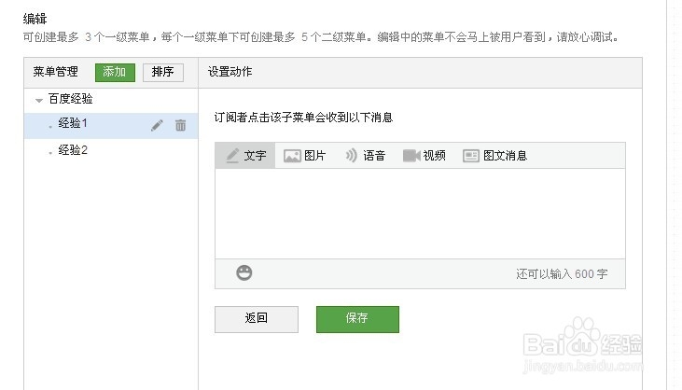Viewport: 682px width, 390px height.
Task: Select the 视频 video camera icon
Action: tap(411, 156)
